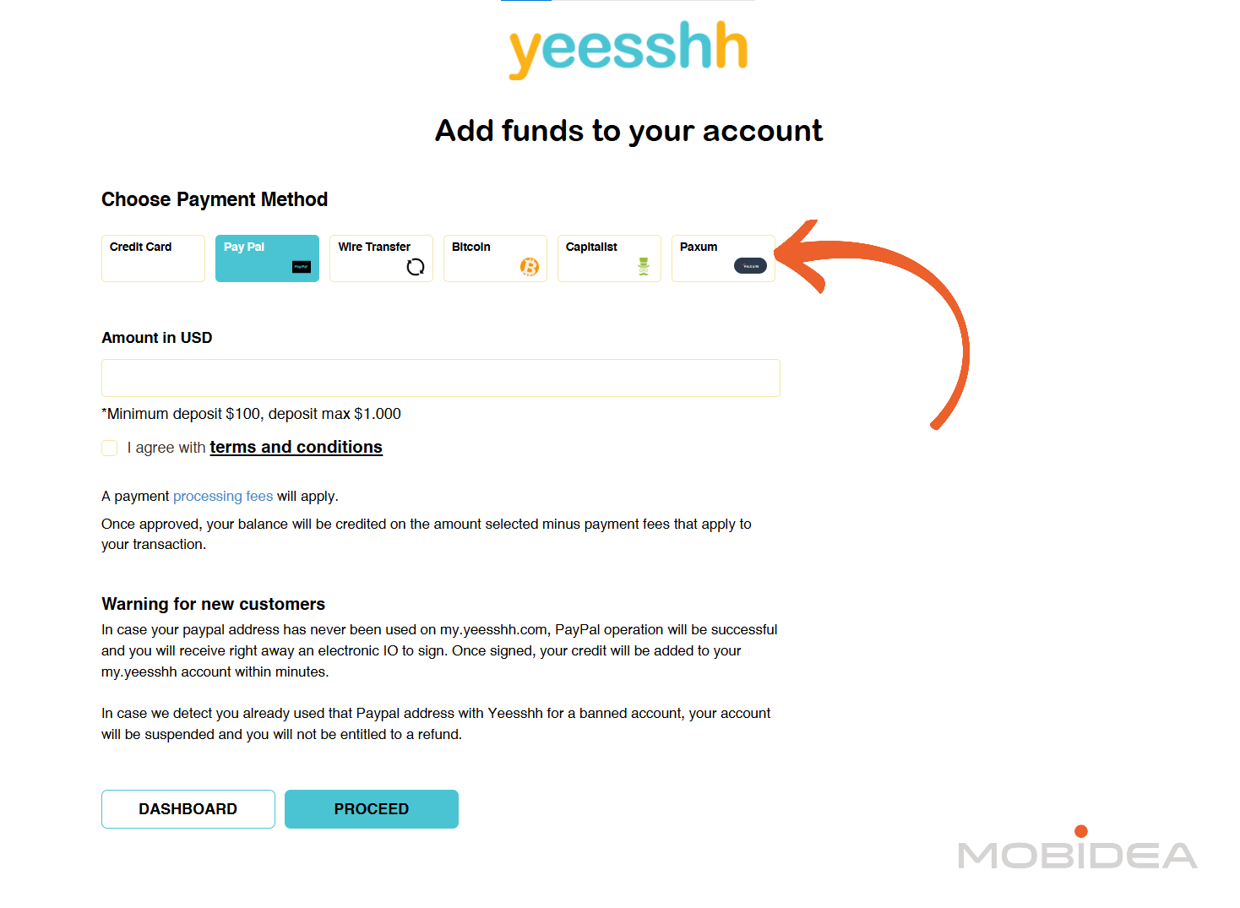Screen dimensions: 1240x908
Task: Click the Capitalist robot icon
Action: 644,266
